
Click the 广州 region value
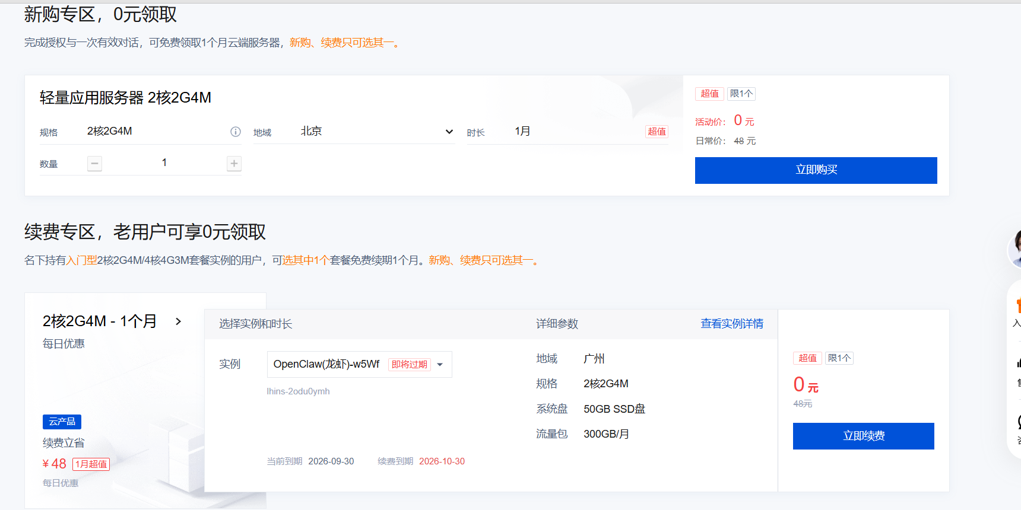tap(594, 359)
